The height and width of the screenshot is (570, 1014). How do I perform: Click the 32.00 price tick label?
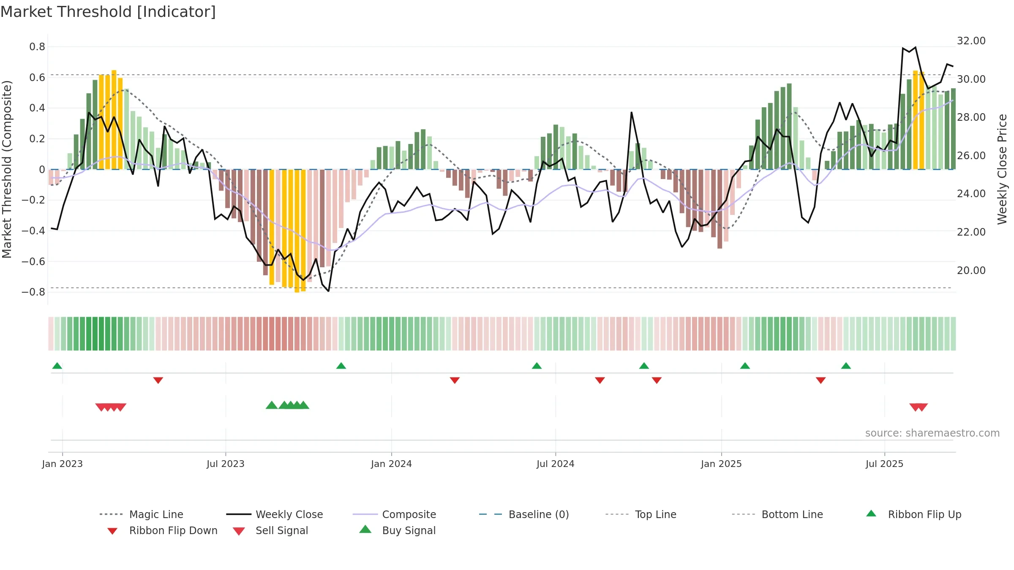coord(971,41)
